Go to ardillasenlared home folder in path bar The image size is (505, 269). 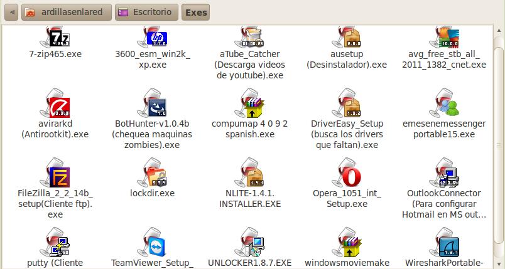point(67,12)
